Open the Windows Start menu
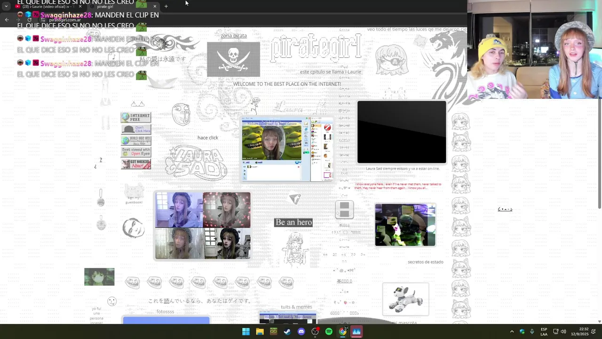 [x=246, y=331]
